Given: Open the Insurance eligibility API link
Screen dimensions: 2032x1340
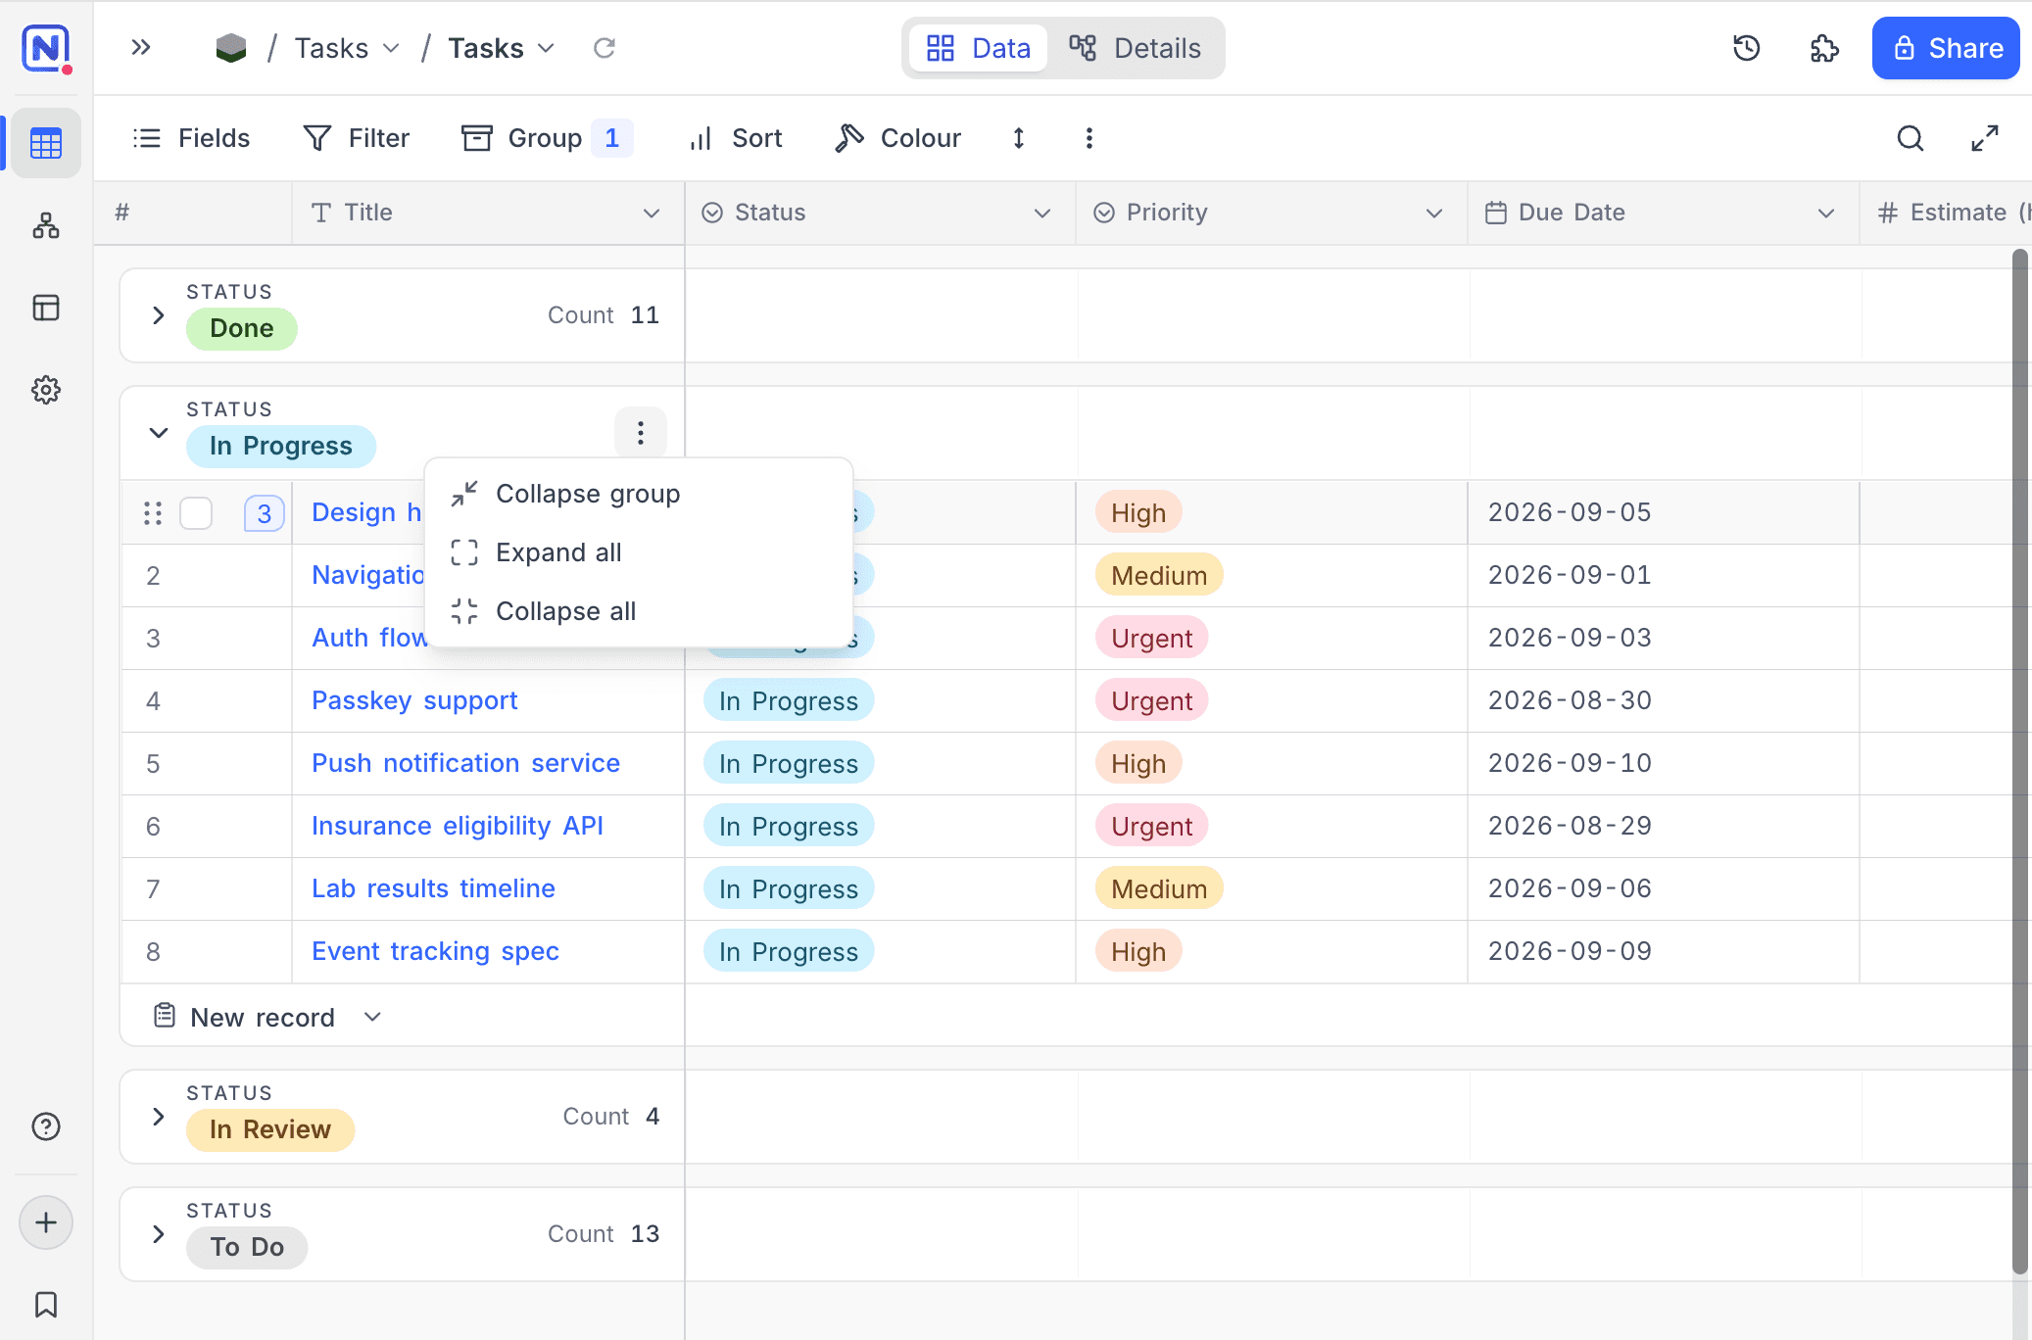Looking at the screenshot, I should (x=458, y=826).
